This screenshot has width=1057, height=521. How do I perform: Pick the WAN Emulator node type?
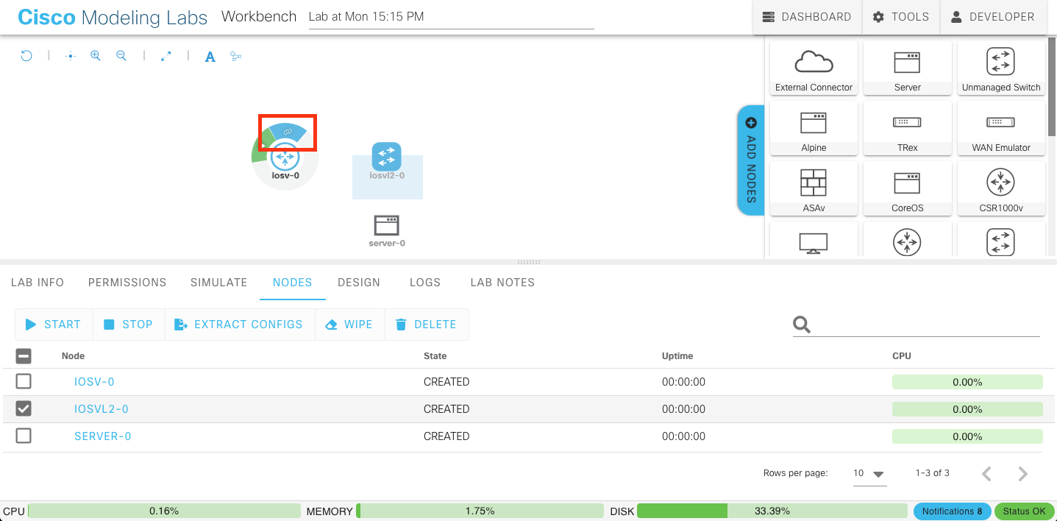1001,128
